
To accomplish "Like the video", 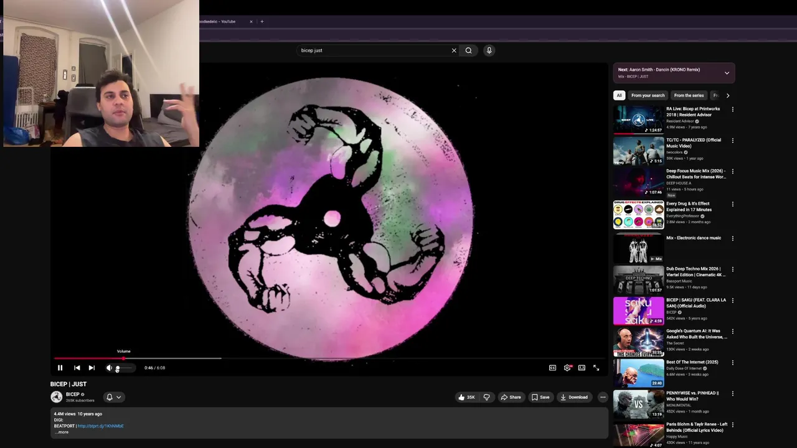I will (x=467, y=397).
